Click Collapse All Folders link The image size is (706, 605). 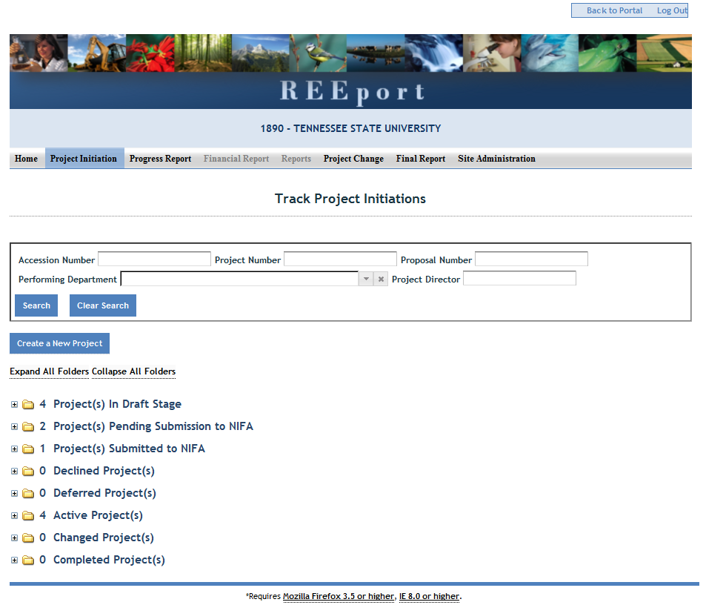134,371
